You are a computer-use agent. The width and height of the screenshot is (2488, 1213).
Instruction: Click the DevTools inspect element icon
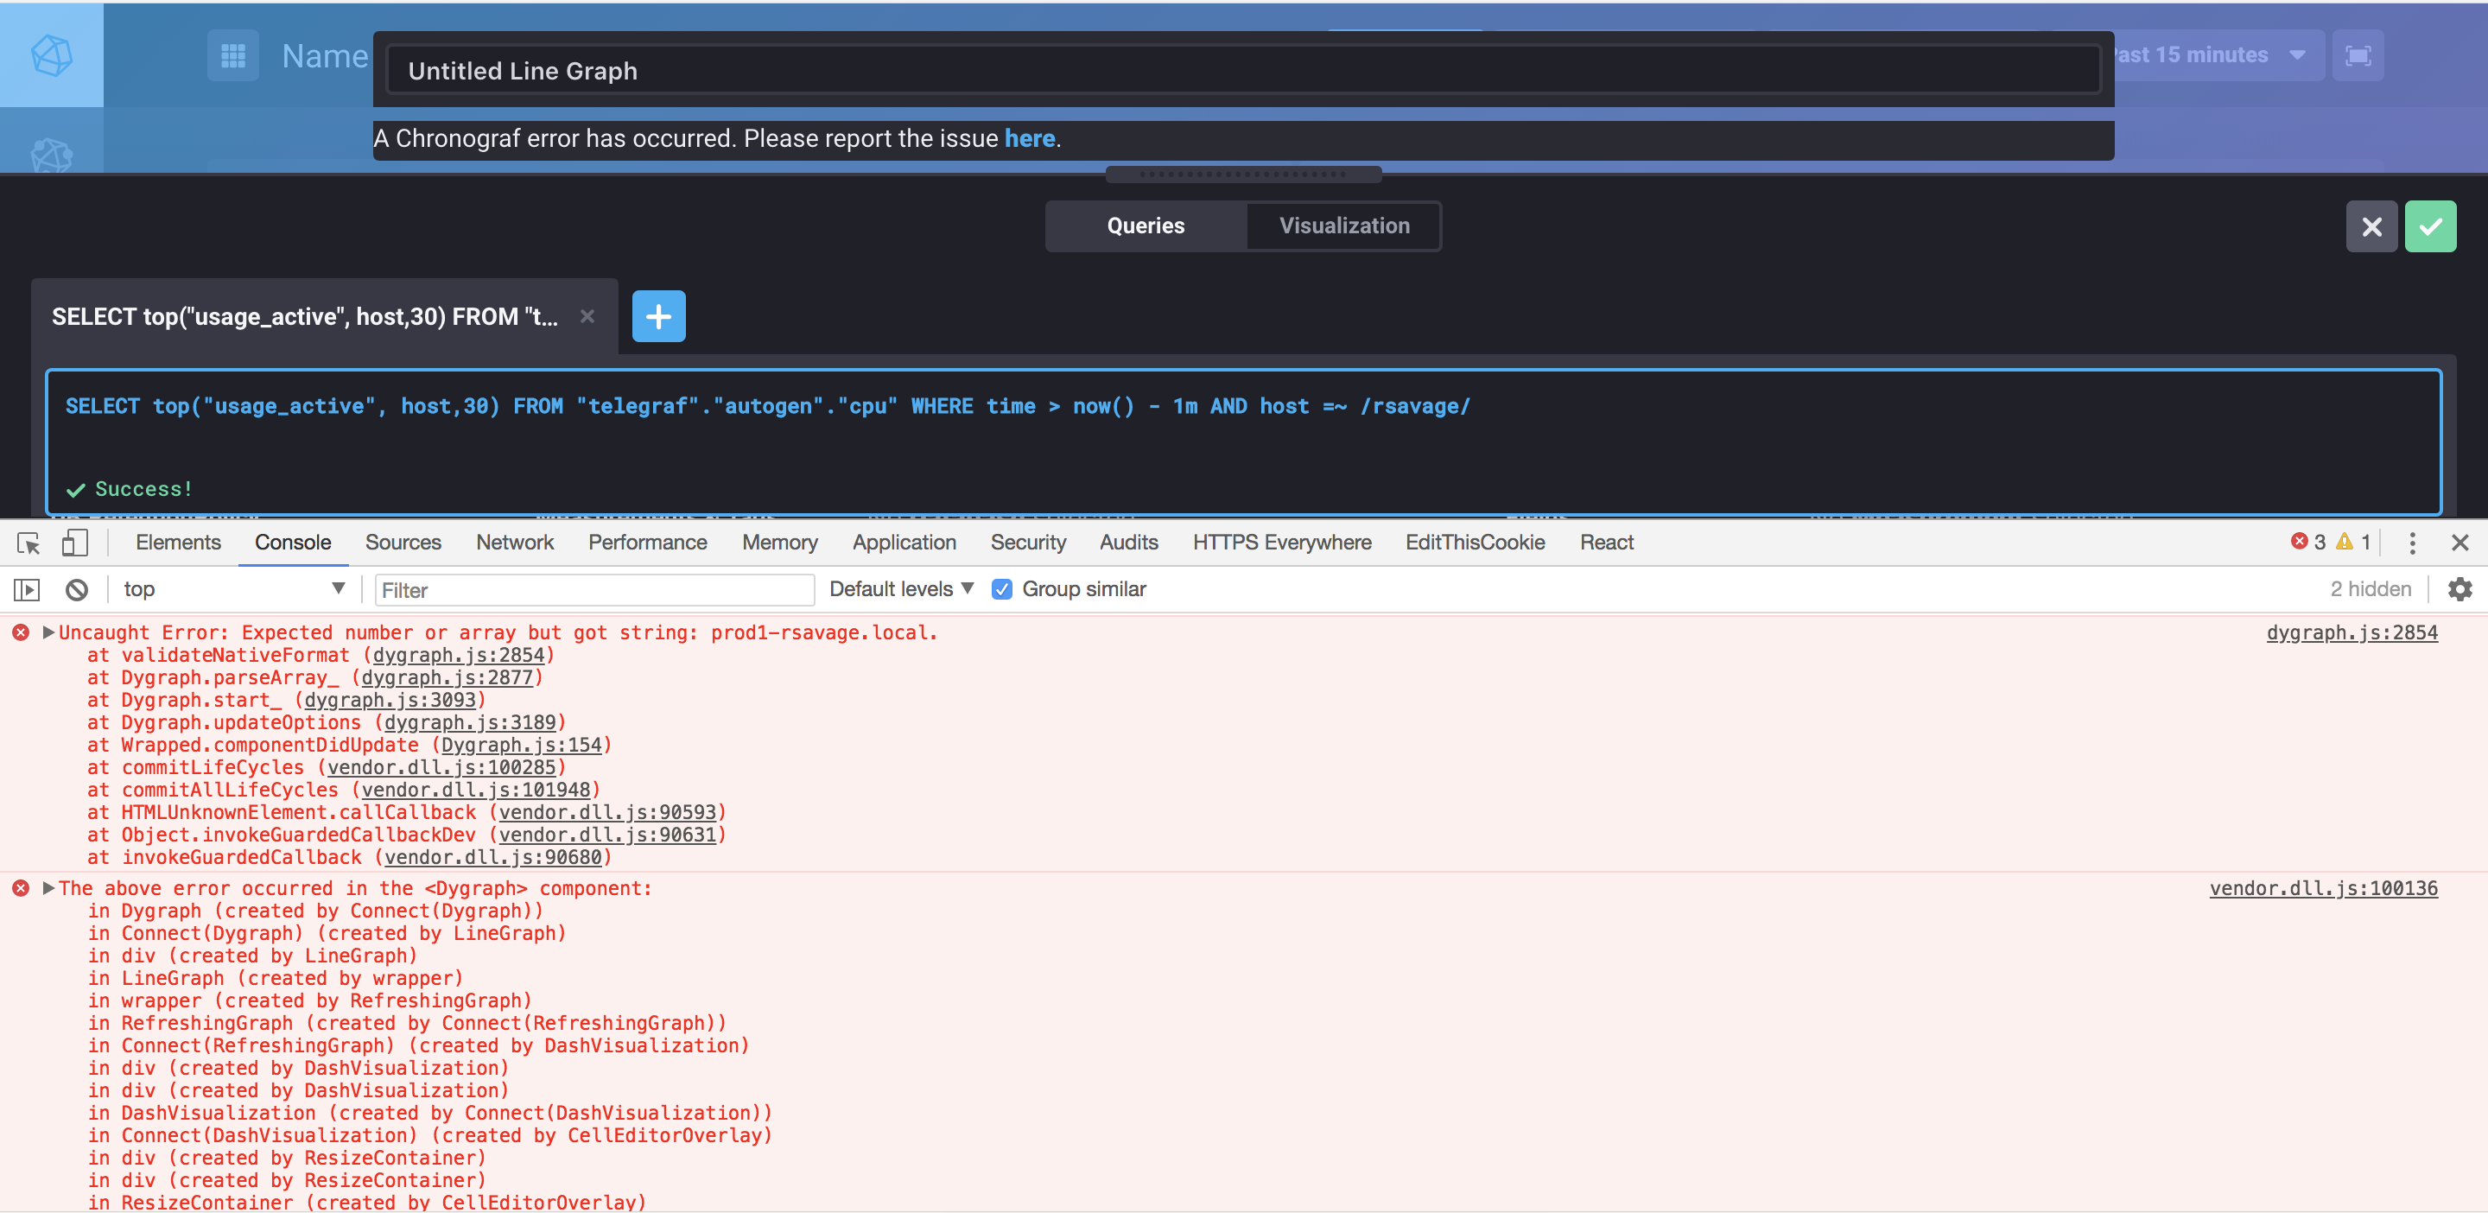pyautogui.click(x=28, y=543)
